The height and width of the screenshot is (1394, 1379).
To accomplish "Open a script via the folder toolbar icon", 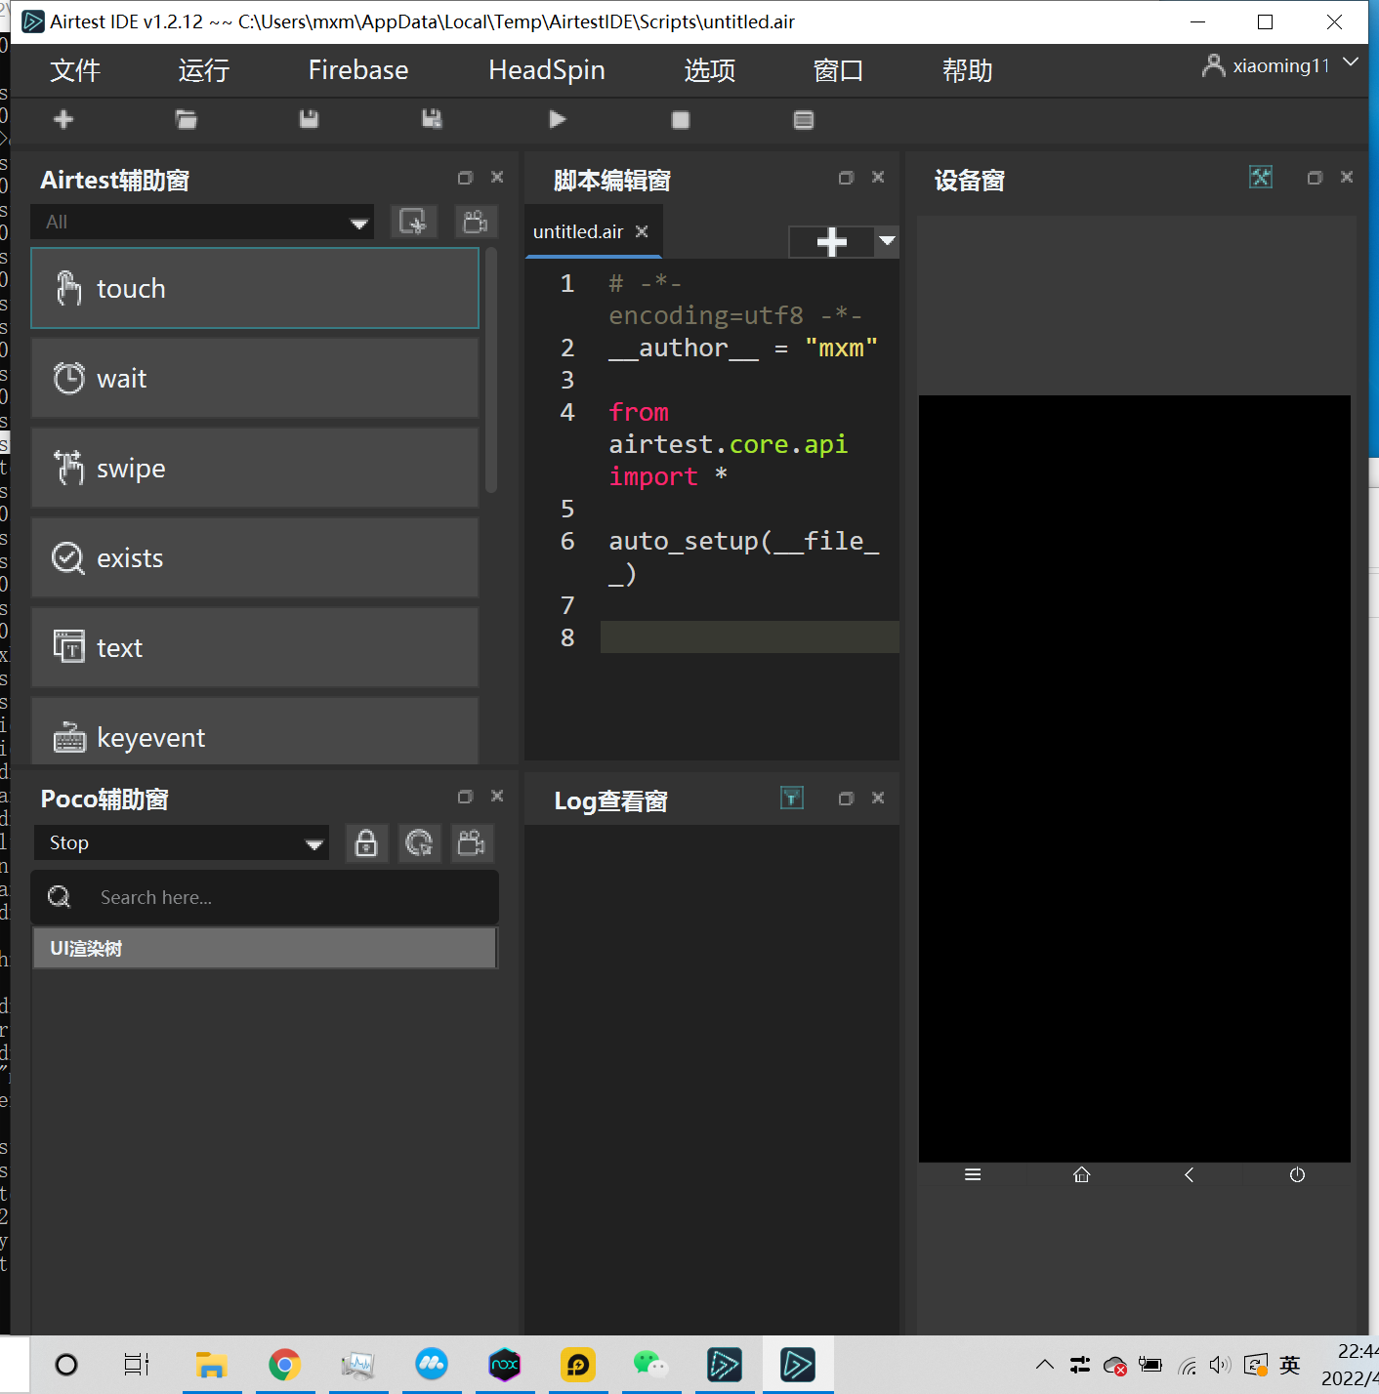I will 186,119.
